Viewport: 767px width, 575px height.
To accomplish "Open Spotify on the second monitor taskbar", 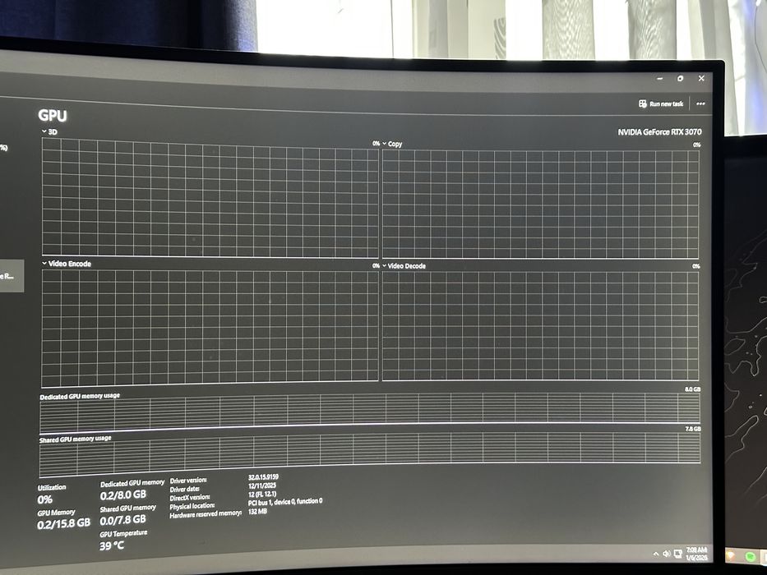I will click(751, 557).
